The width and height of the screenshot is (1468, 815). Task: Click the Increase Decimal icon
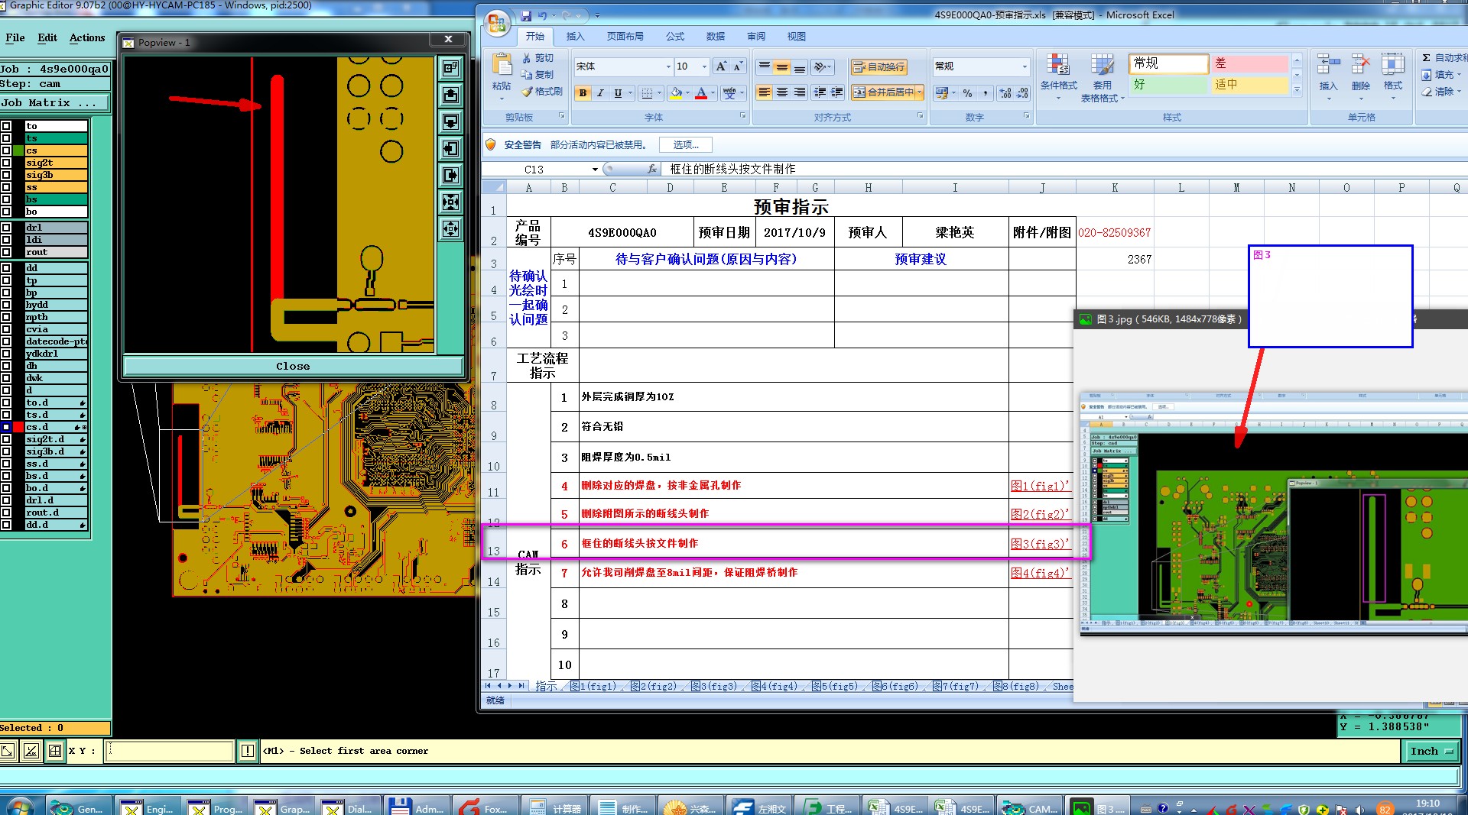point(1005,92)
